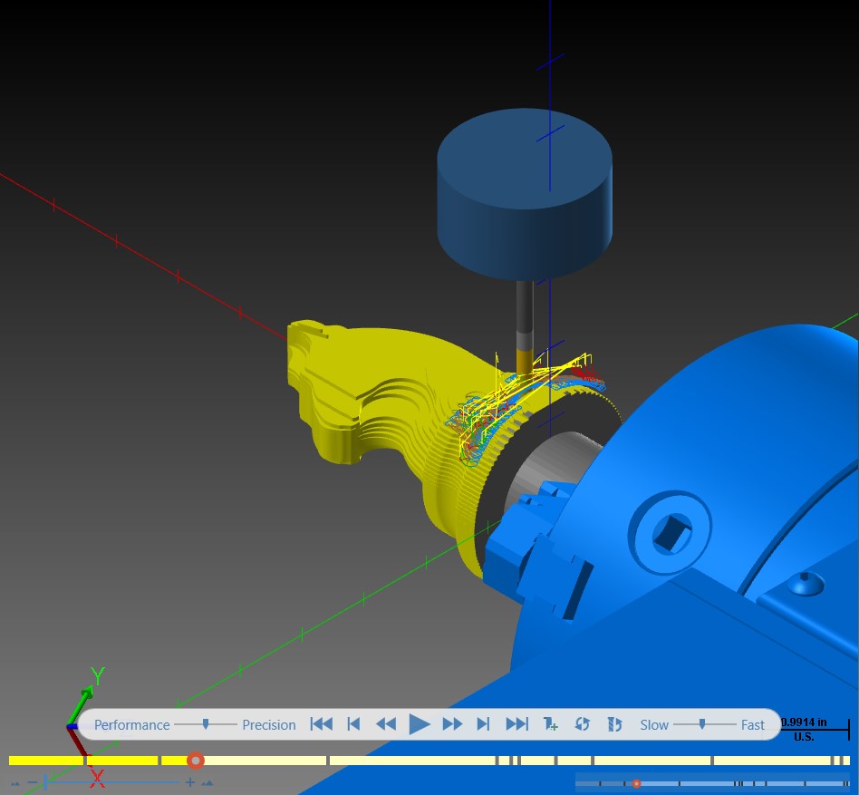The width and height of the screenshot is (859, 795).
Task: Click the zoom-in plus below the timeline
Action: (x=189, y=782)
